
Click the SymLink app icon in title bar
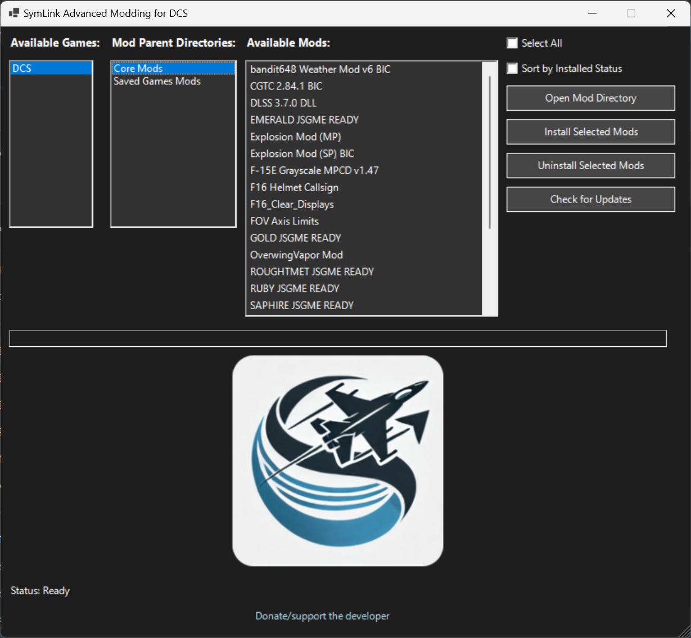(x=14, y=13)
